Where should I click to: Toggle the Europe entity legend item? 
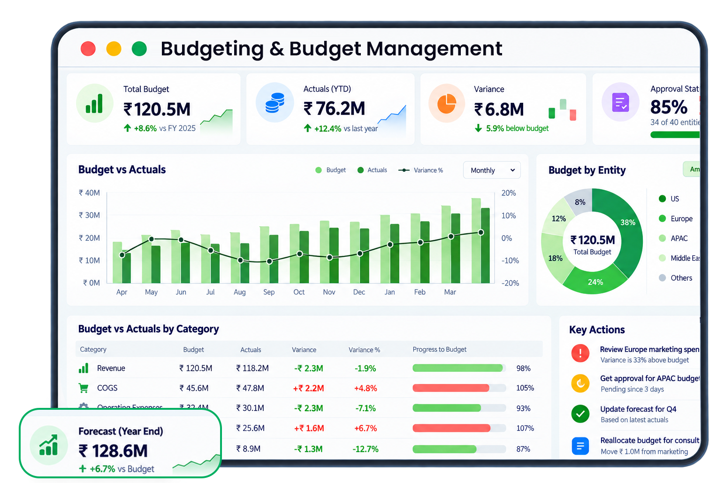[x=676, y=218]
